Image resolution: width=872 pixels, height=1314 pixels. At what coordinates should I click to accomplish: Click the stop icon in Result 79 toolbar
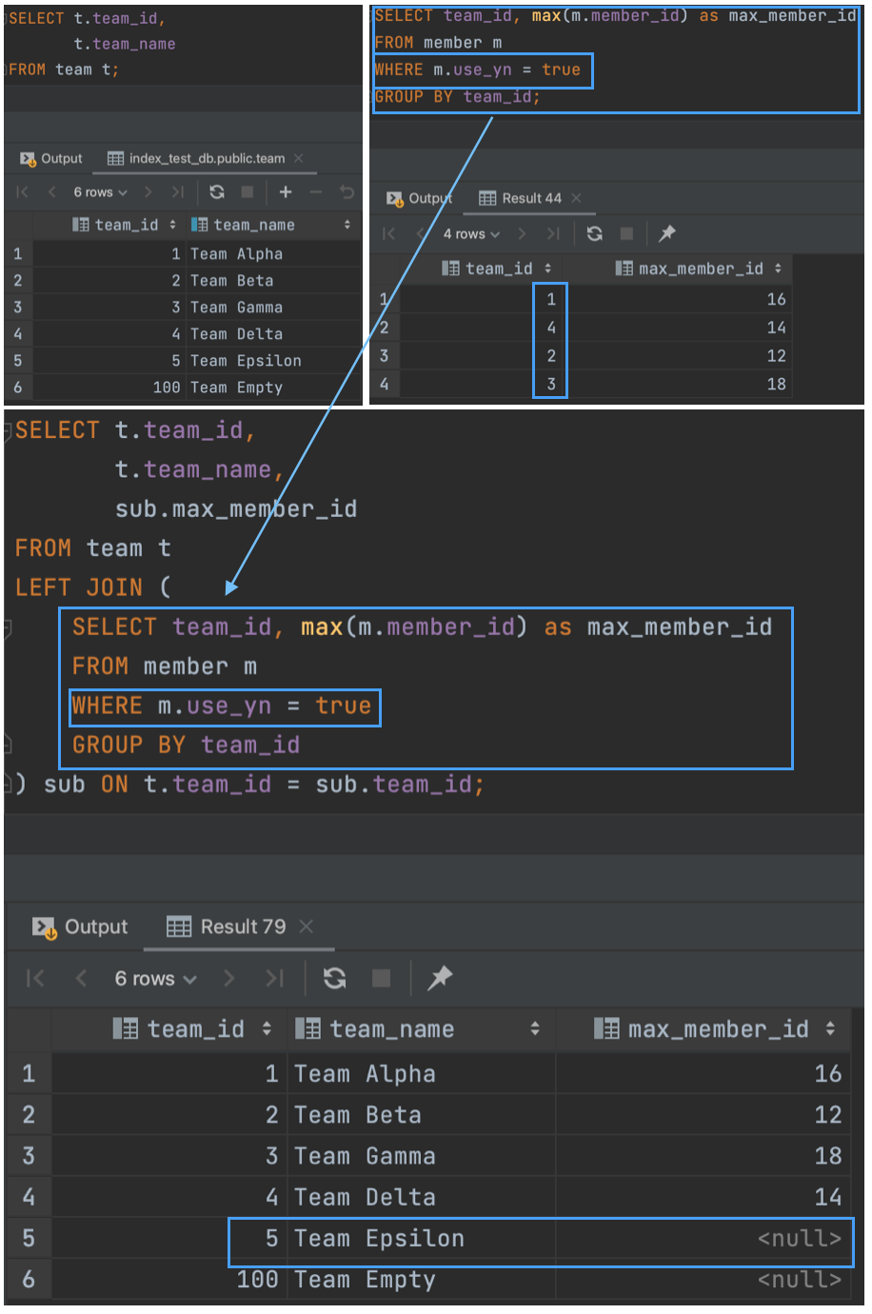tap(381, 978)
